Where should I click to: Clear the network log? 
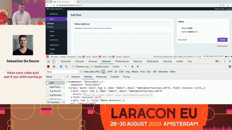pyautogui.click(x=54, y=66)
